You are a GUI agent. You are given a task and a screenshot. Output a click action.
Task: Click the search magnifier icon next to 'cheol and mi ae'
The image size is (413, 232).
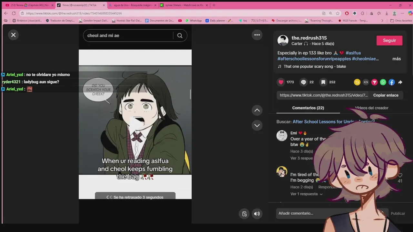pyautogui.click(x=180, y=35)
